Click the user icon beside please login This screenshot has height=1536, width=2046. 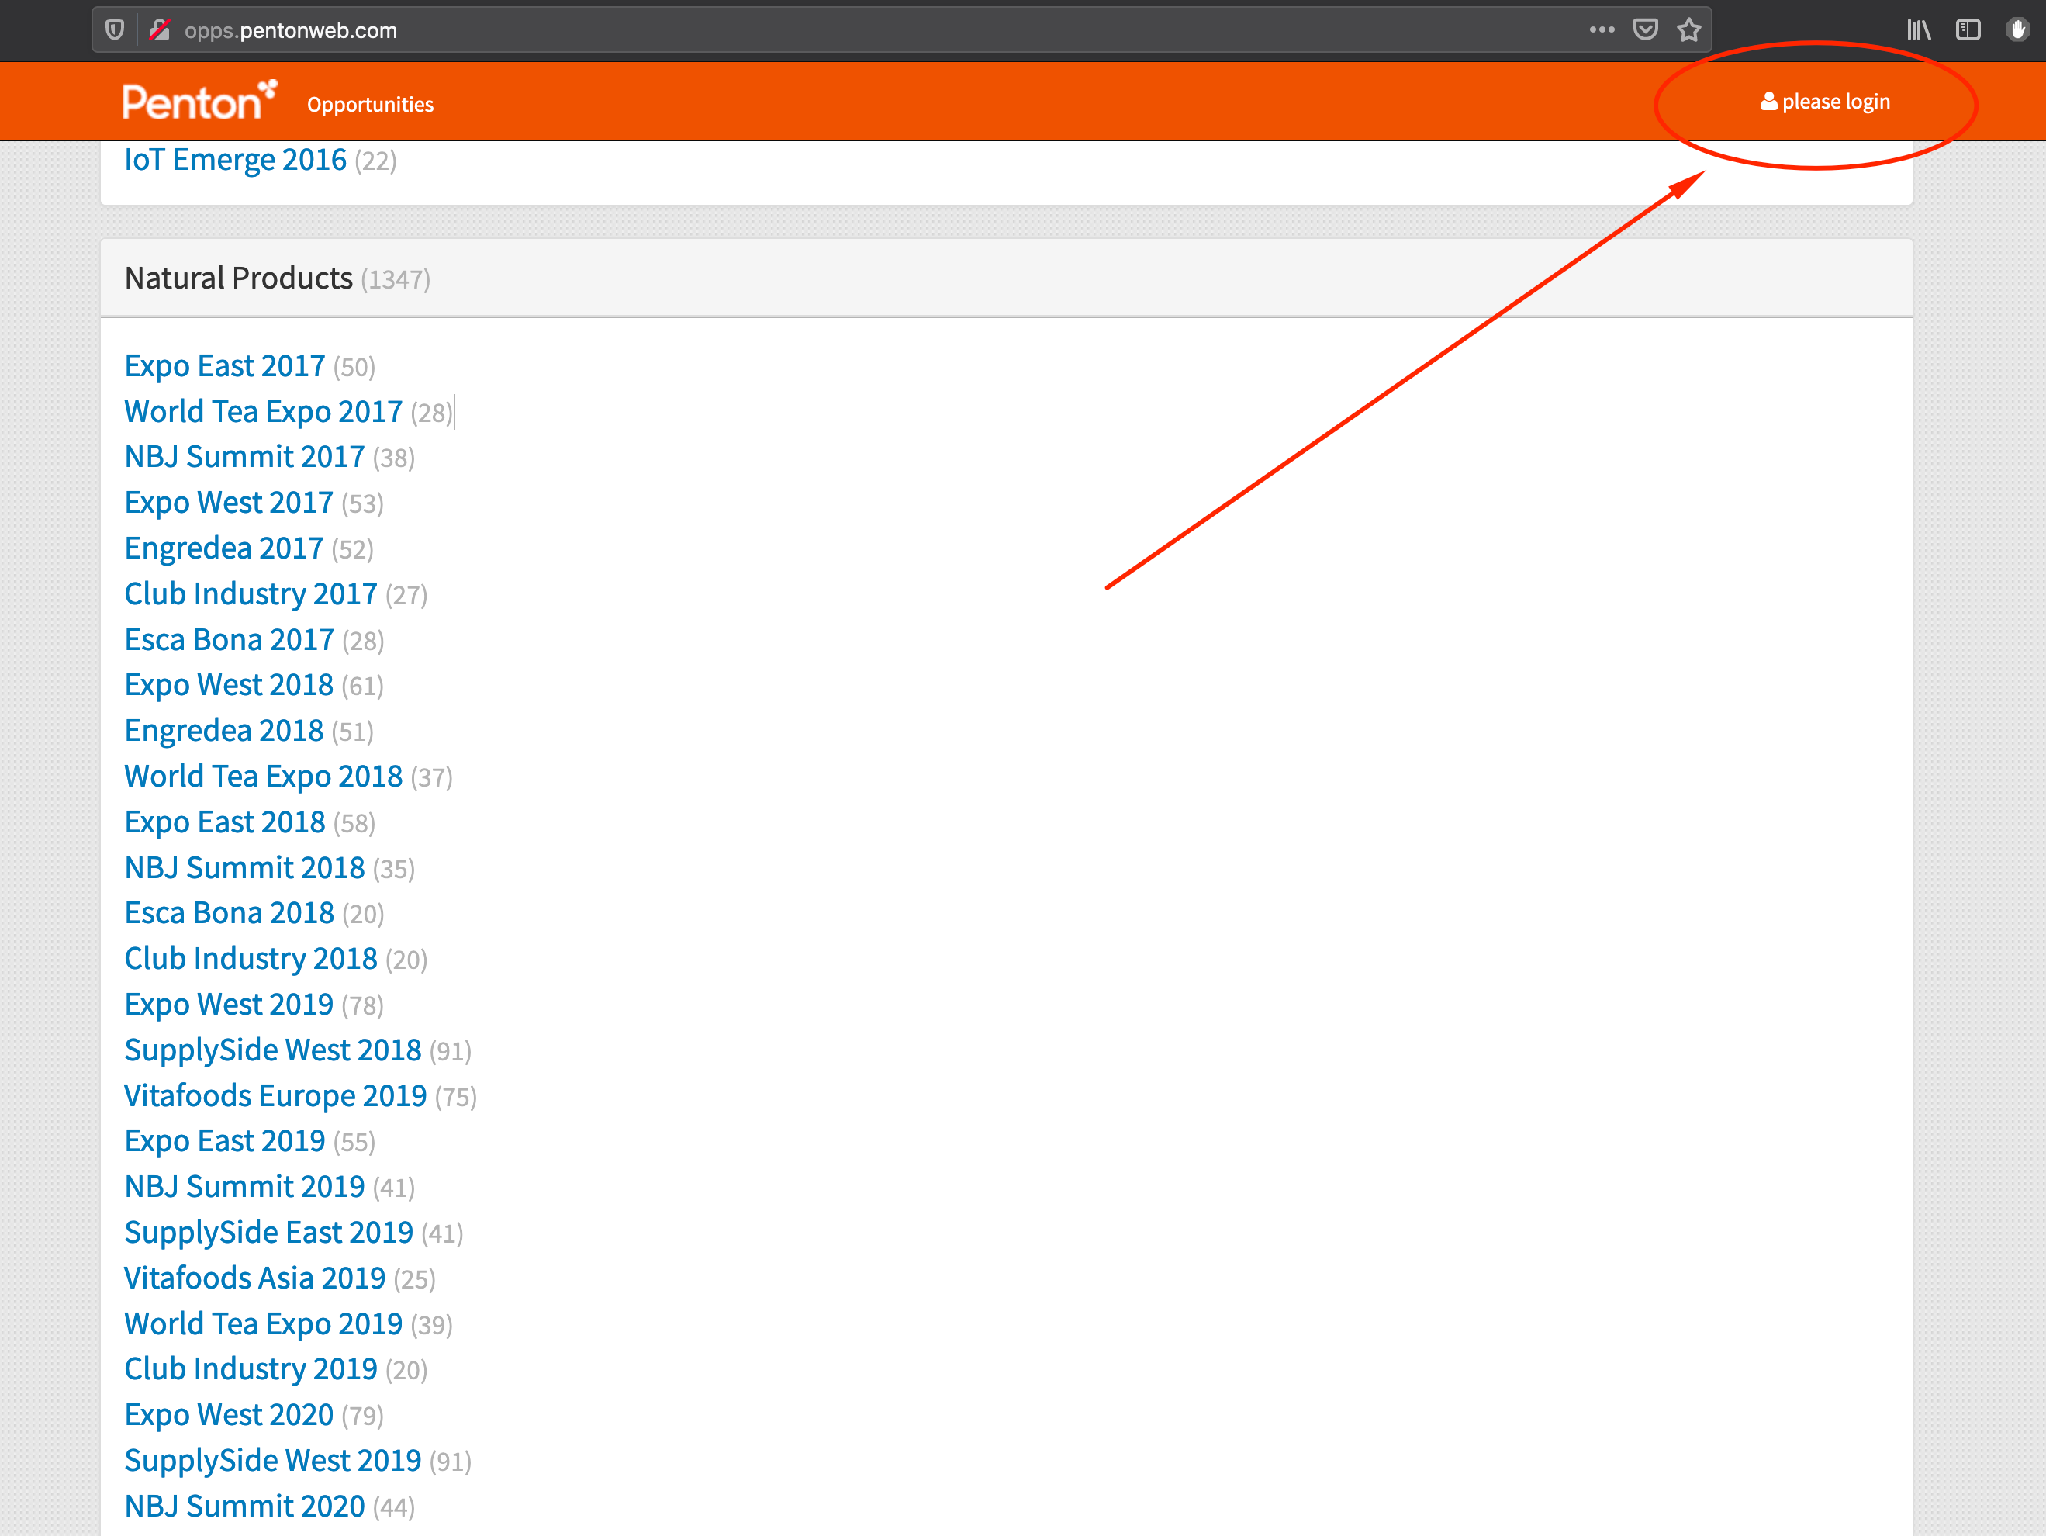click(x=1768, y=102)
